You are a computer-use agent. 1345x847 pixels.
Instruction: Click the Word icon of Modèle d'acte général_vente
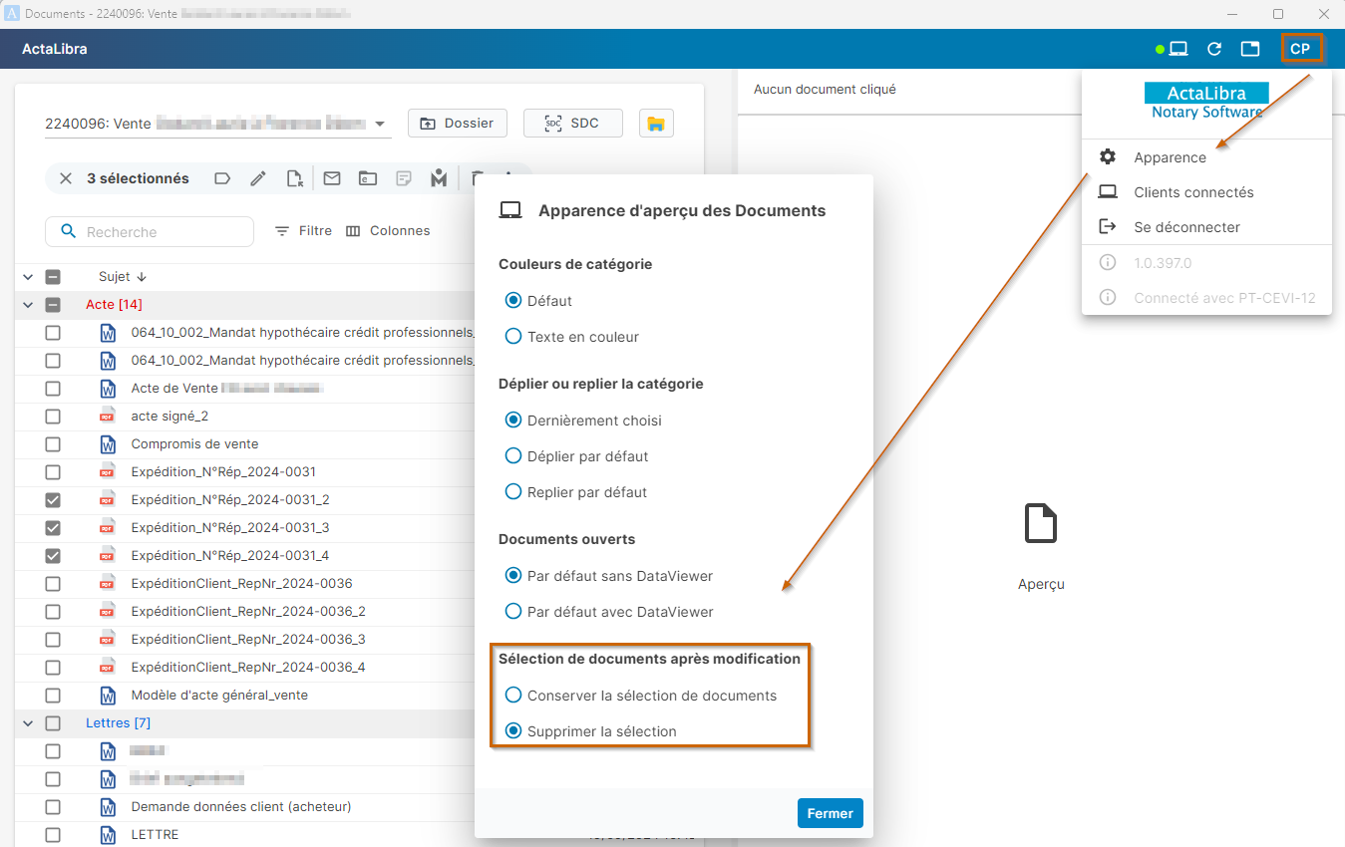[108, 695]
